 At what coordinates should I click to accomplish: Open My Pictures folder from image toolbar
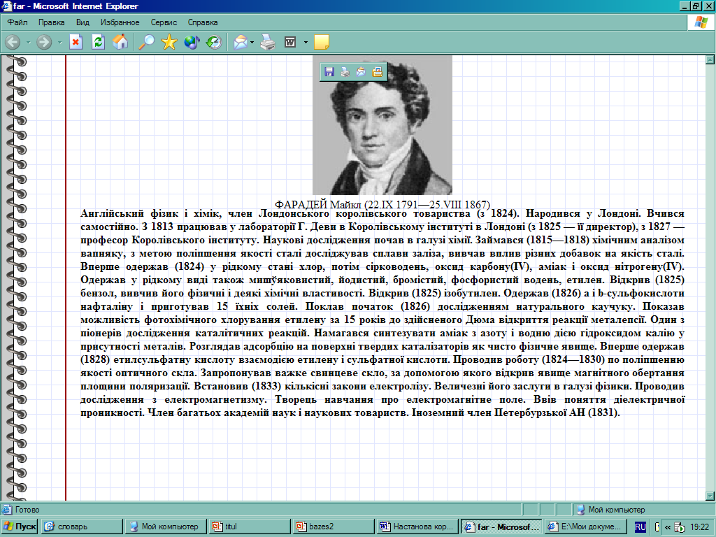(x=377, y=72)
